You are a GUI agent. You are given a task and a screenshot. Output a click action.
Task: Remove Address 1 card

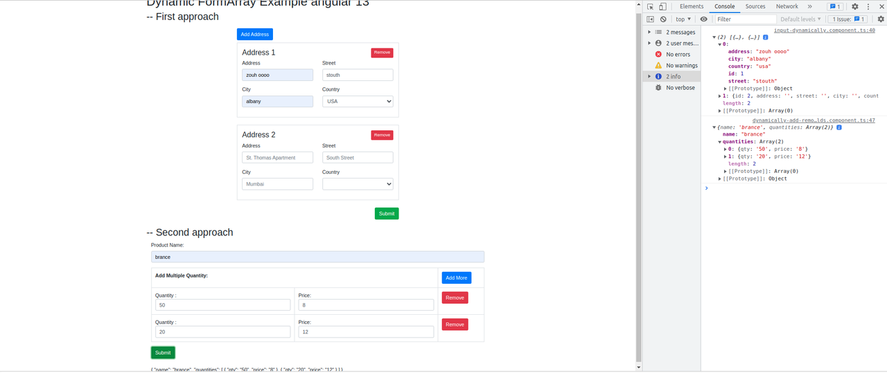coord(382,53)
